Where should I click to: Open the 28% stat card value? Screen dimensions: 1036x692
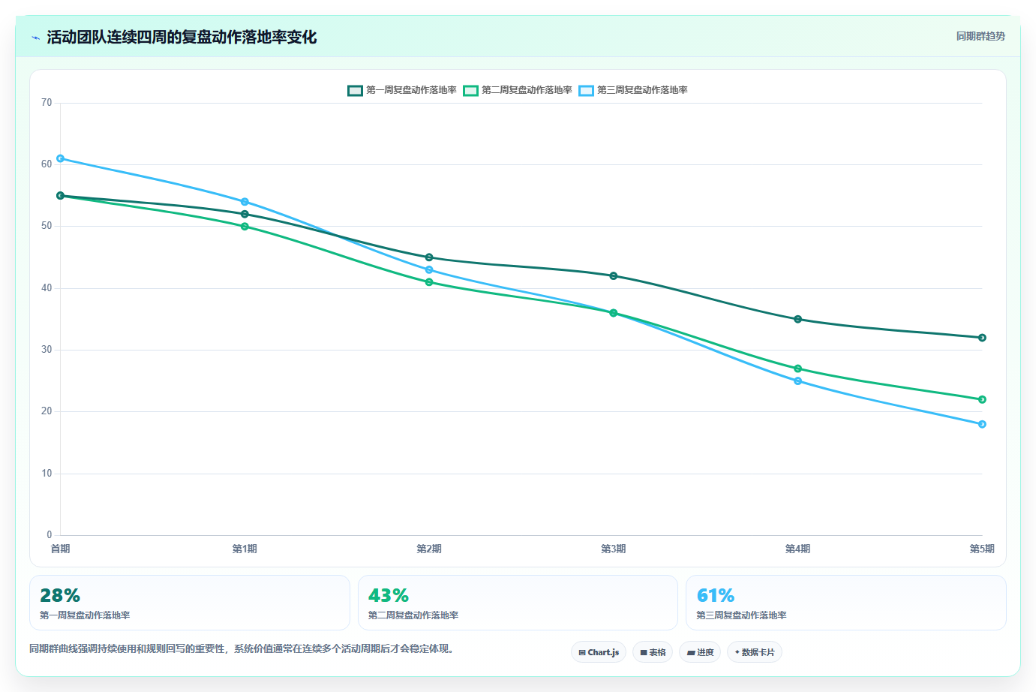click(60, 596)
